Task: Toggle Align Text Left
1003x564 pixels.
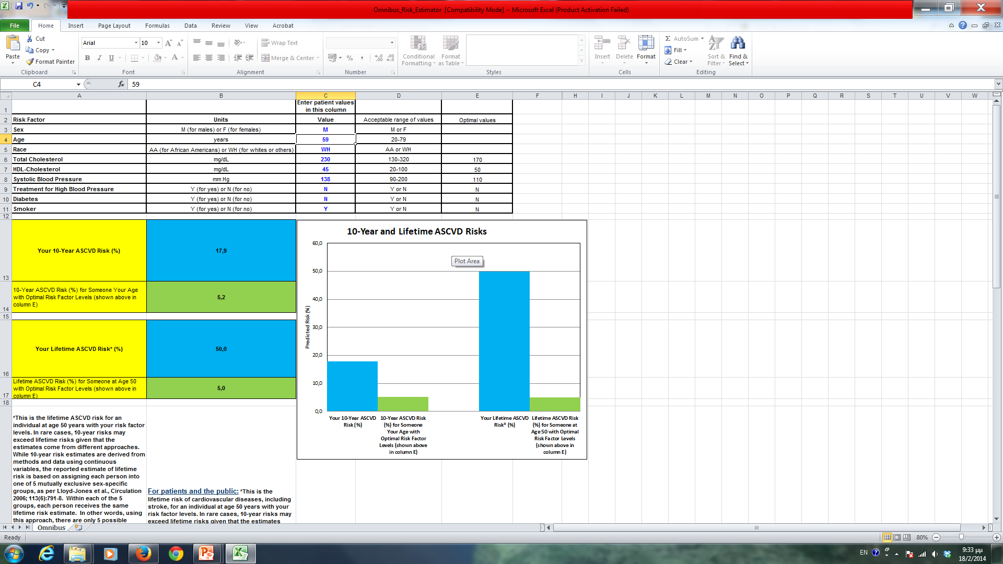Action: [x=197, y=58]
